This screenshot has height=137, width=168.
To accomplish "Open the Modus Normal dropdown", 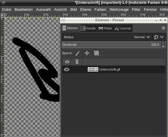I will pos(107,37).
